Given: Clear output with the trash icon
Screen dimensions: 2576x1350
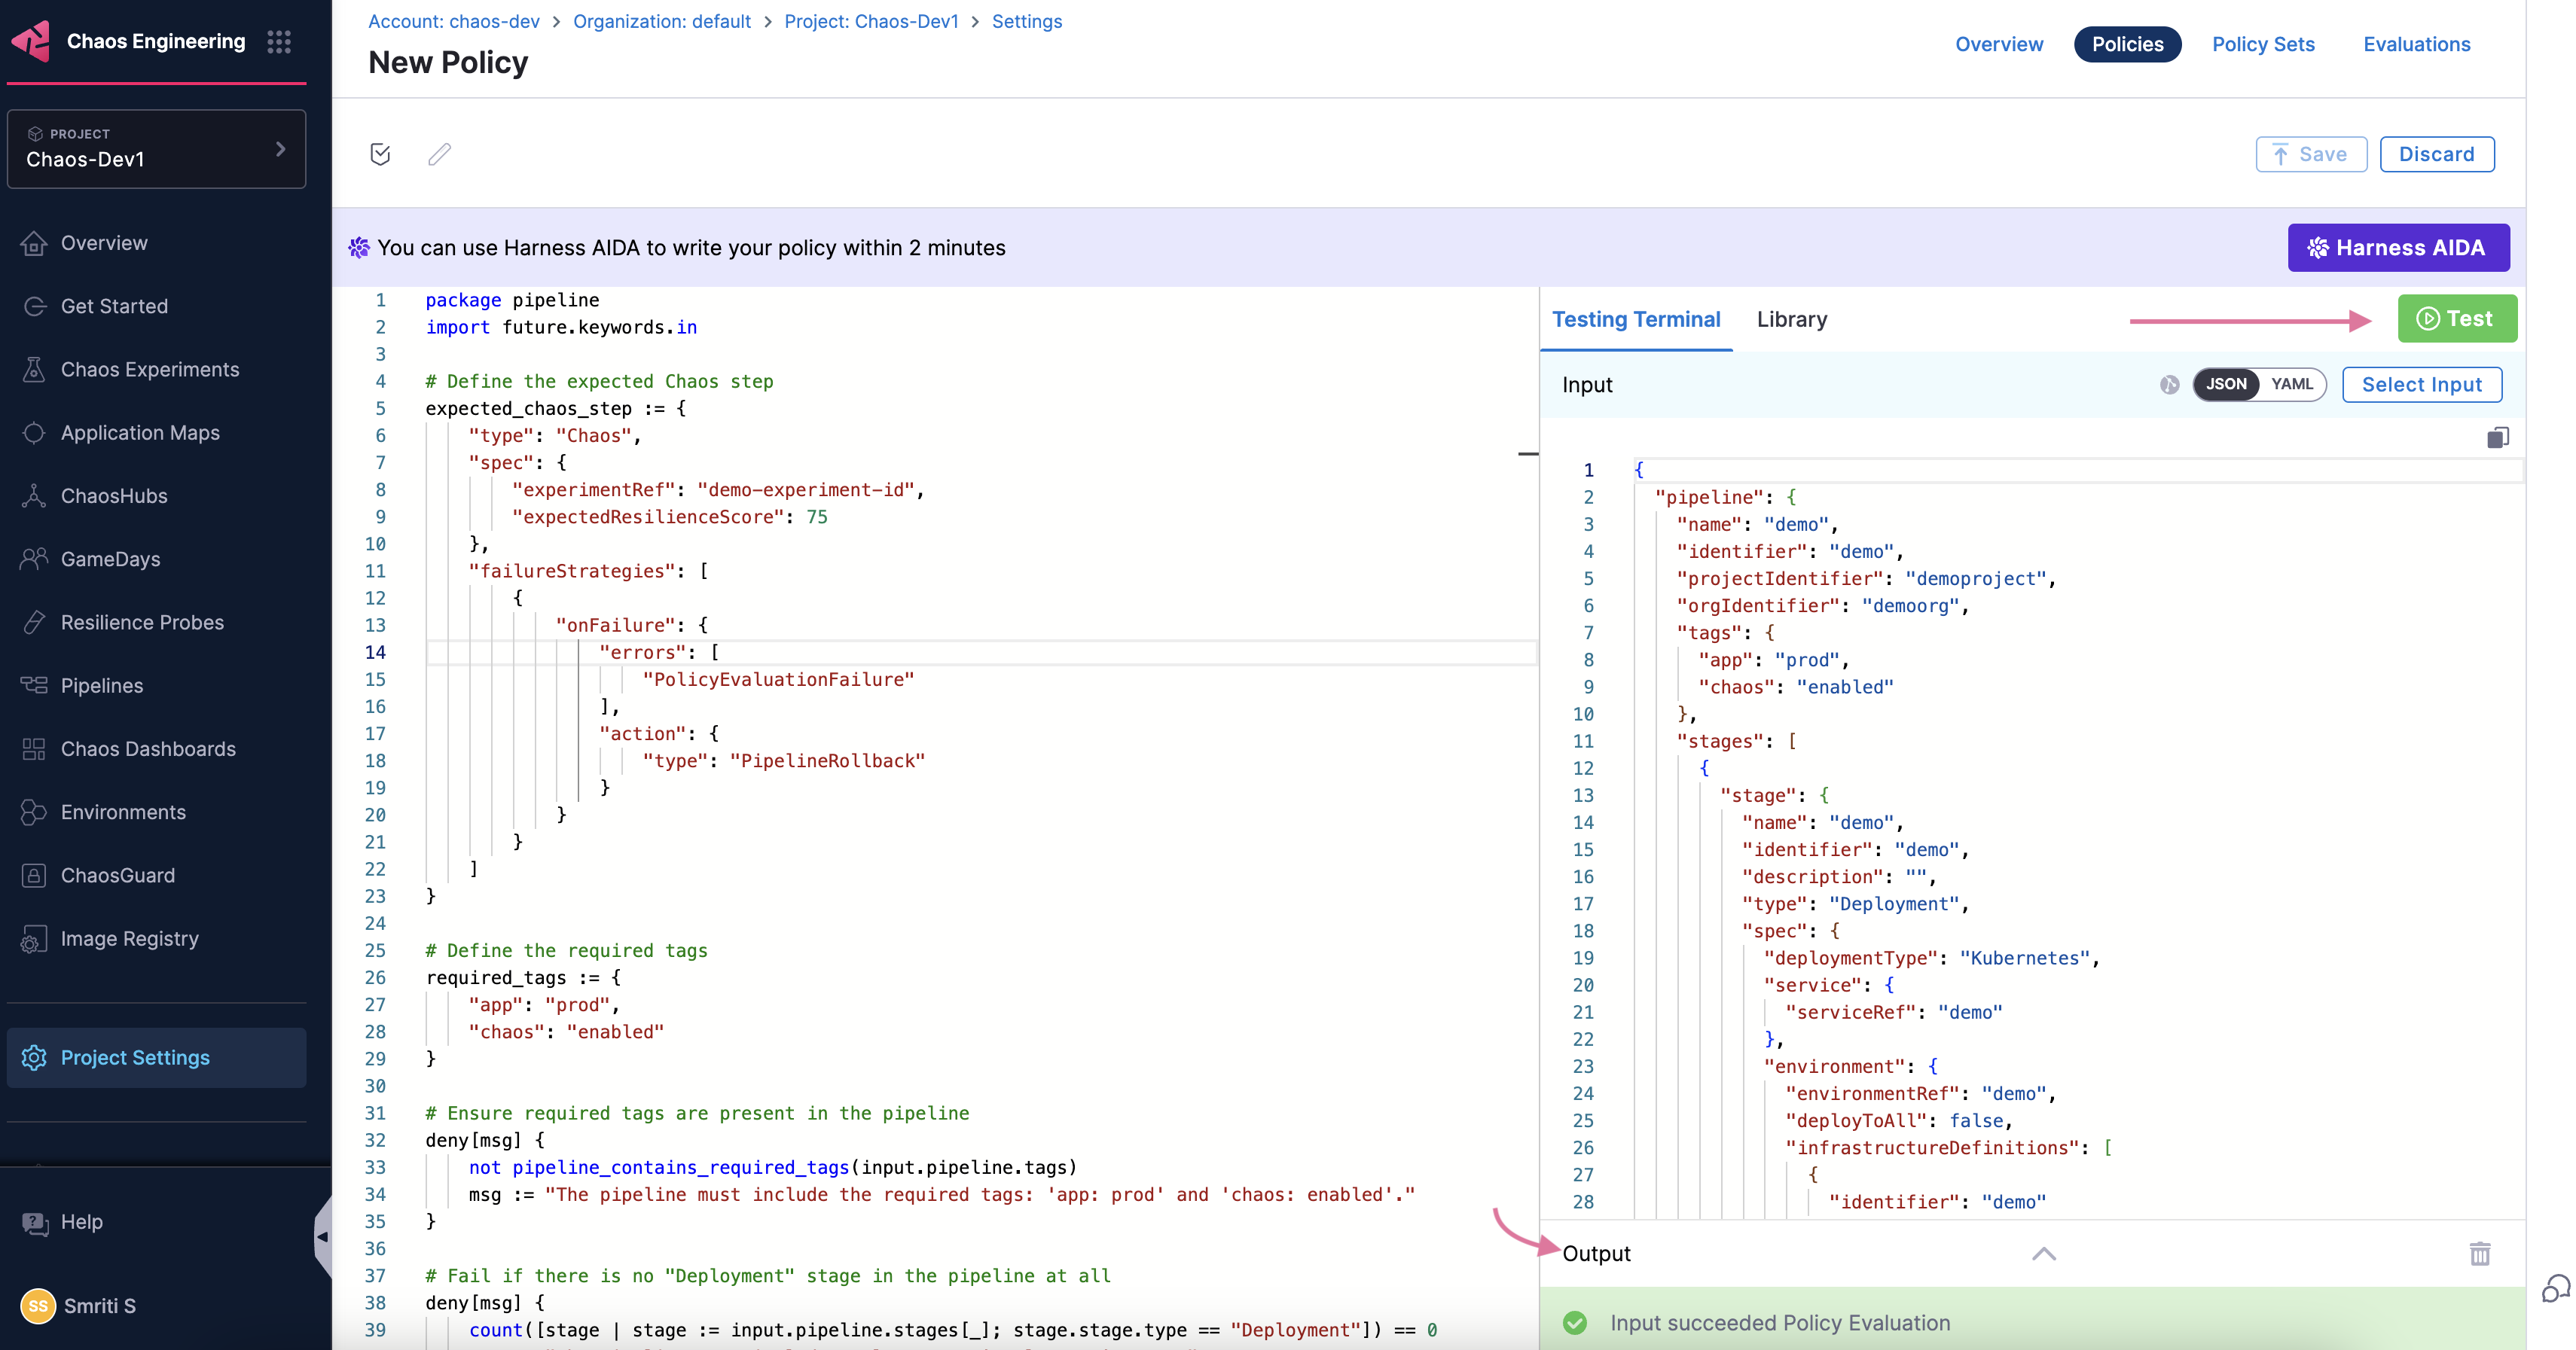Looking at the screenshot, I should point(2479,1253).
